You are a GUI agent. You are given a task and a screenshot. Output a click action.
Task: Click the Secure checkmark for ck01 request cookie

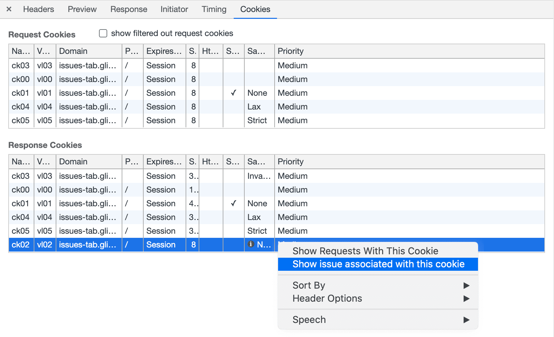[x=233, y=93]
